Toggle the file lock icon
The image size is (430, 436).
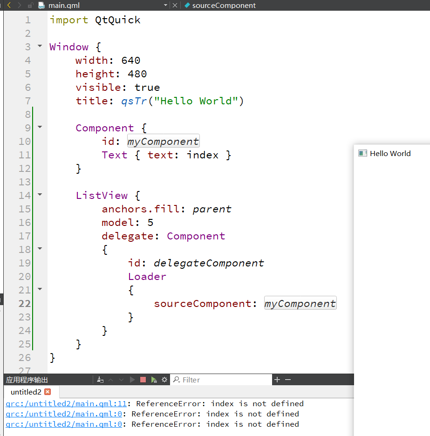point(31,6)
